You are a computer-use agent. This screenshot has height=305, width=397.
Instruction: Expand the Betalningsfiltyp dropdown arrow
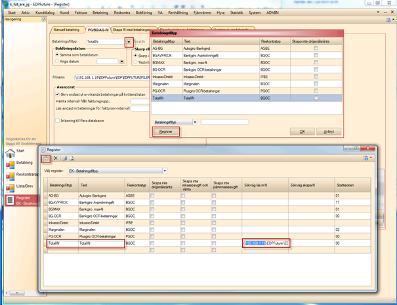tap(129, 41)
